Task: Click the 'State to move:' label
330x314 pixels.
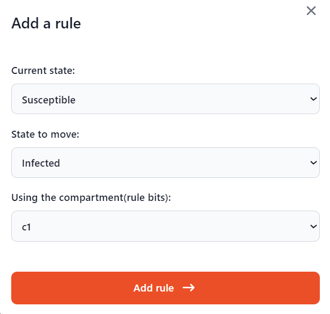Action: [x=45, y=134]
